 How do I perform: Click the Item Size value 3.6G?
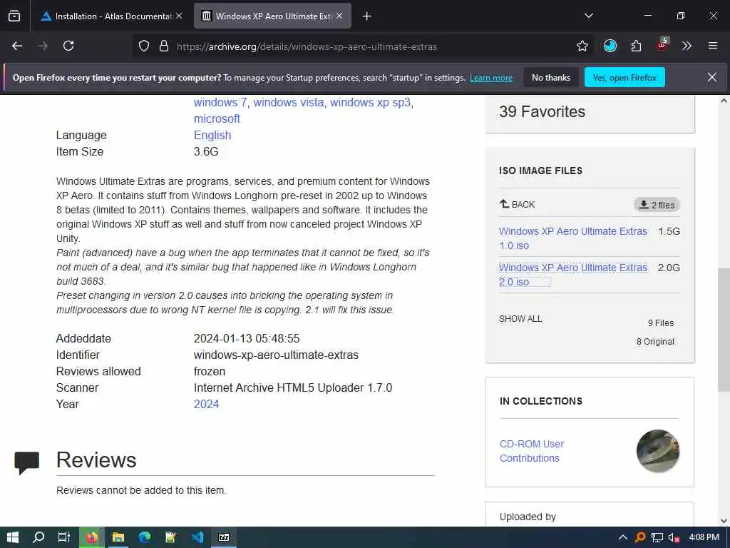click(206, 151)
